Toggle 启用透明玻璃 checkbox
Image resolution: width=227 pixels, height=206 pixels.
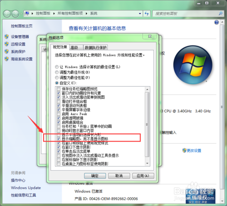click(59, 118)
